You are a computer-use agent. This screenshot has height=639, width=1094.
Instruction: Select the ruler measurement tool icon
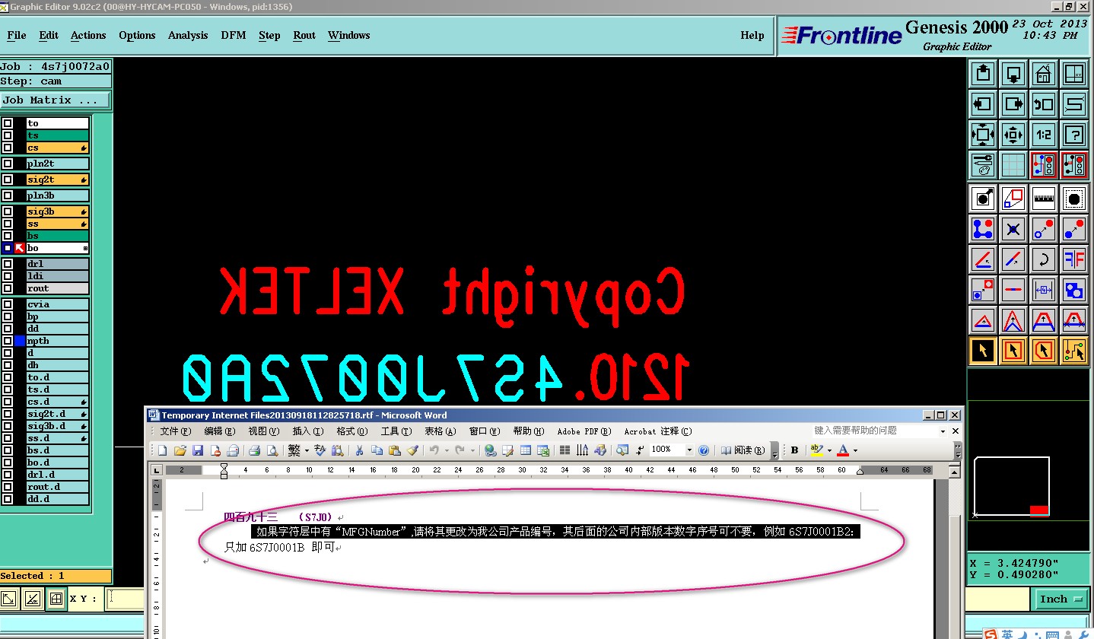[1043, 199]
